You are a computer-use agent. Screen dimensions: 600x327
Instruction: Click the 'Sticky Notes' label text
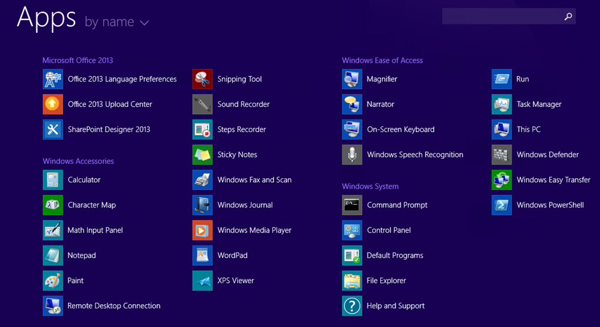[237, 155]
